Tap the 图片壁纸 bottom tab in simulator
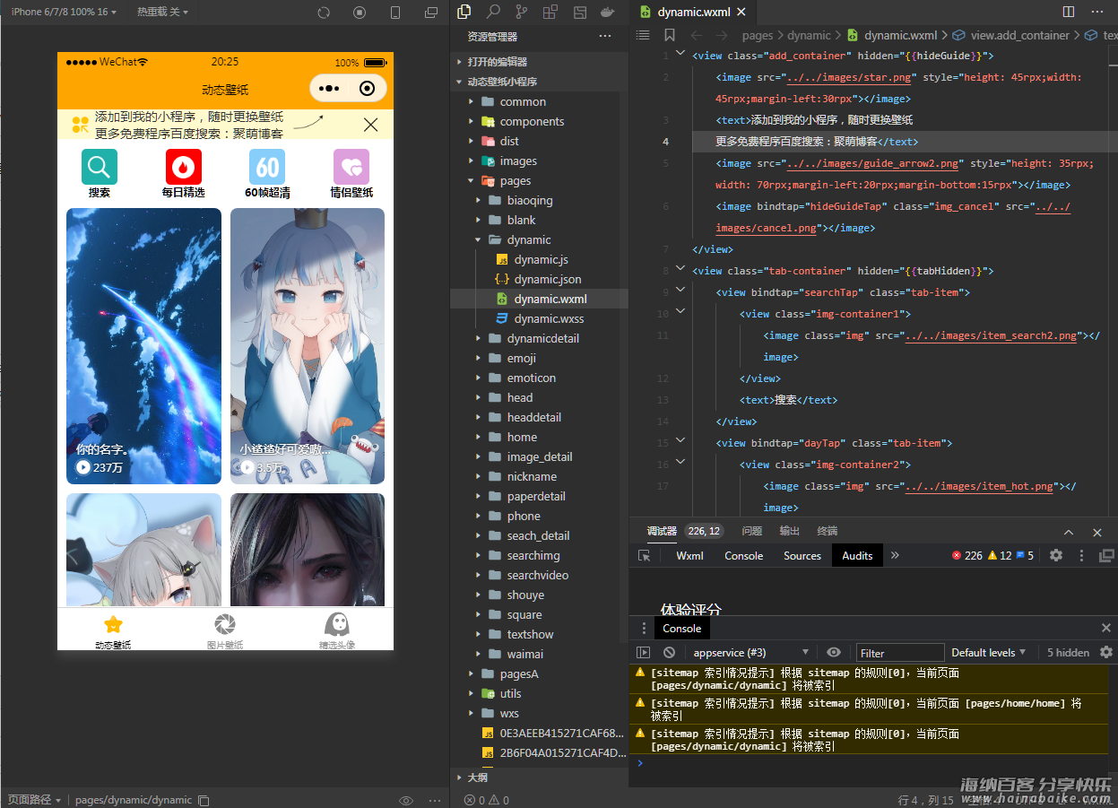 (x=225, y=630)
